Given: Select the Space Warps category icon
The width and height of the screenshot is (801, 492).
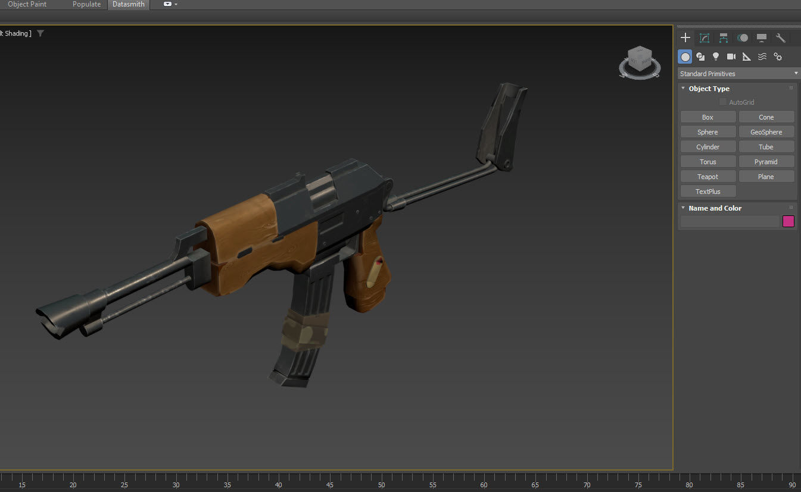Looking at the screenshot, I should pos(762,57).
